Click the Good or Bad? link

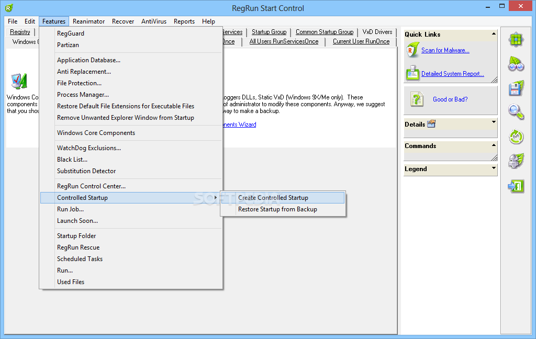(450, 99)
